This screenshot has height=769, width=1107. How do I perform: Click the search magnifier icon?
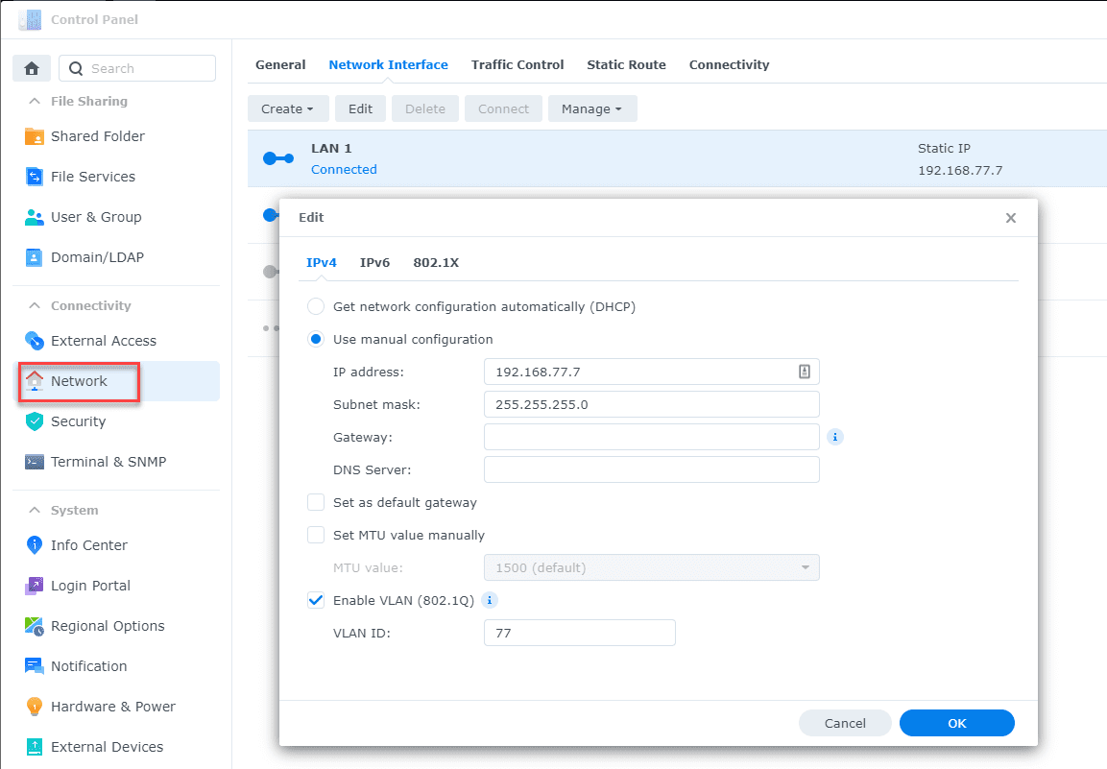[x=76, y=68]
